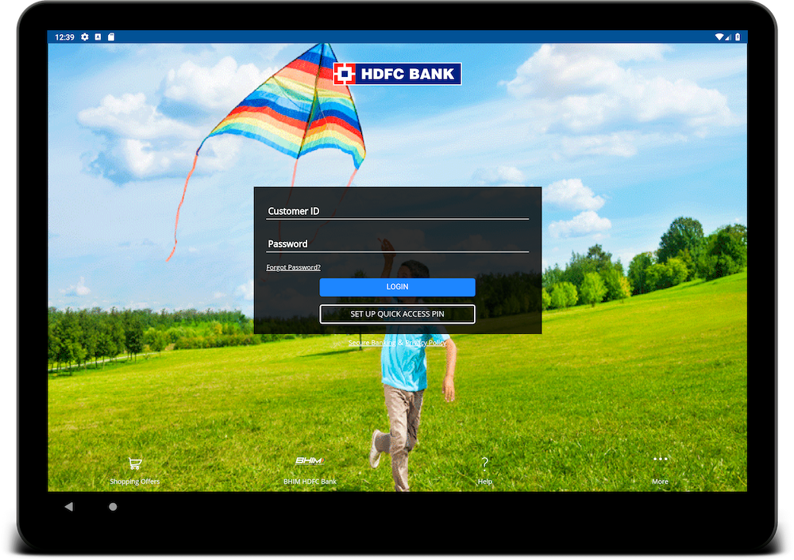Focus the Customer ID input field

(397, 211)
